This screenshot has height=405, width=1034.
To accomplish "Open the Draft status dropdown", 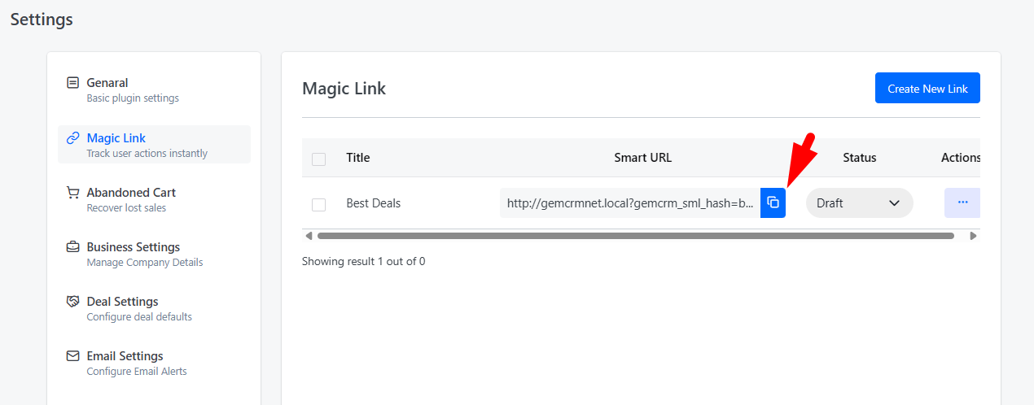I will (x=860, y=202).
